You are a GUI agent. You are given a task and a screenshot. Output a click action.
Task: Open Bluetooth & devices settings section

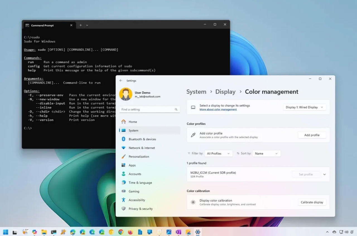point(142,139)
